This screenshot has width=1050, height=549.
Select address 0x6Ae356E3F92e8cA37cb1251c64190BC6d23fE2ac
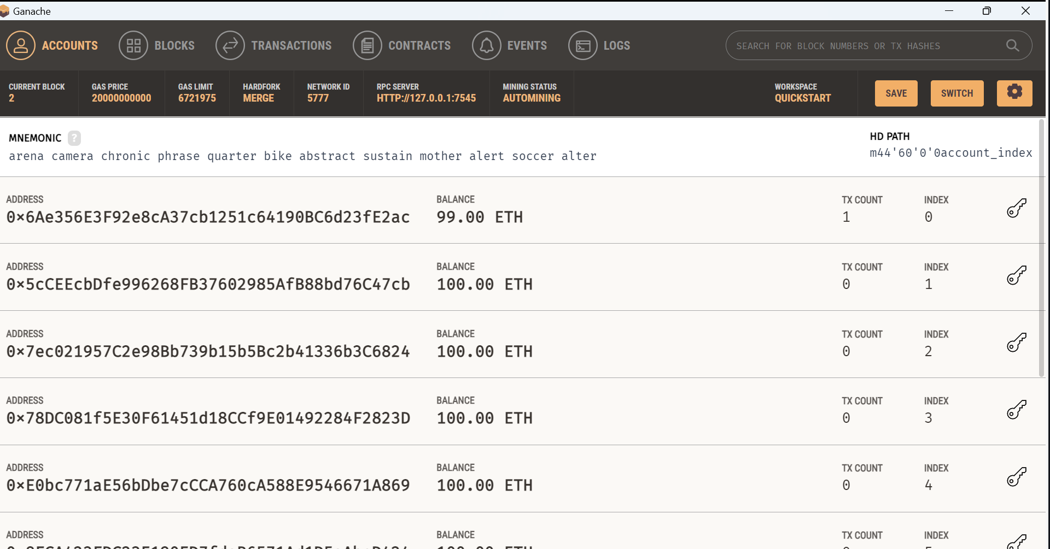click(208, 217)
